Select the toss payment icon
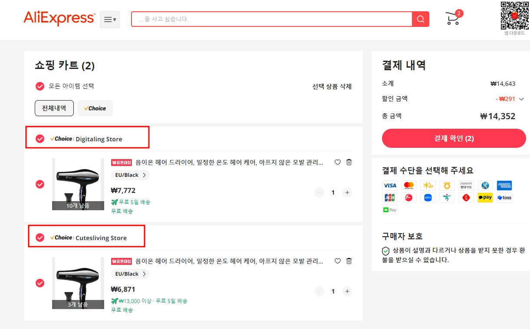 (x=504, y=198)
